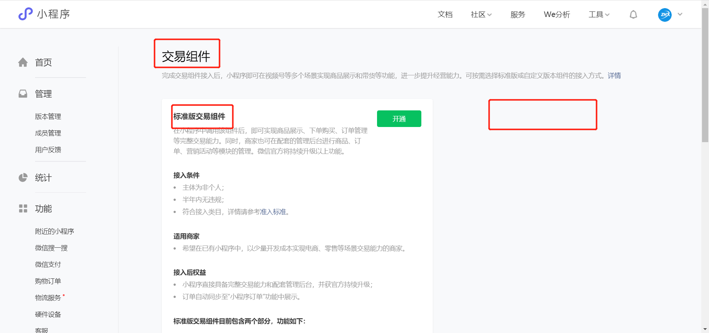Open the 准入标准 link

(273, 212)
